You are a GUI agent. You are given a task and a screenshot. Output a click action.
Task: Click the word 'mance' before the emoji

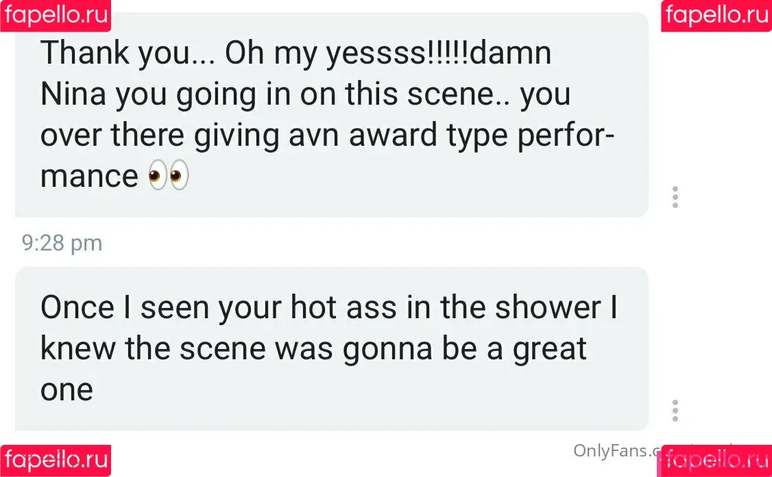(x=89, y=177)
